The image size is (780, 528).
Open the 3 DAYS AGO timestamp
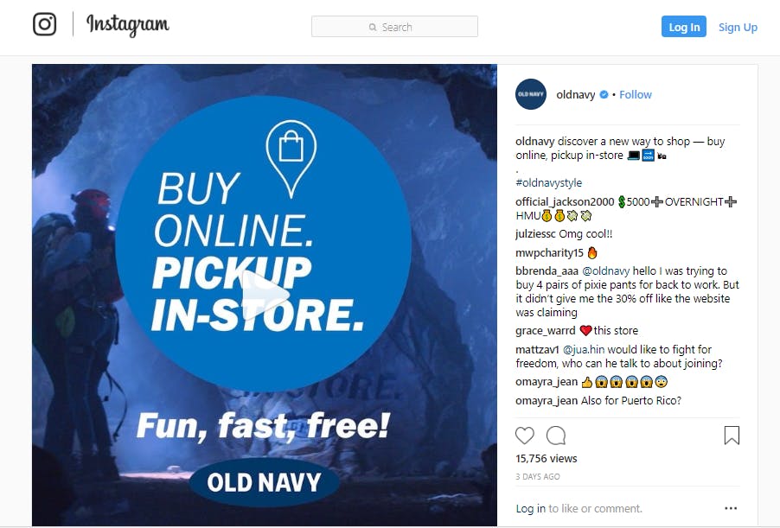[x=538, y=476]
